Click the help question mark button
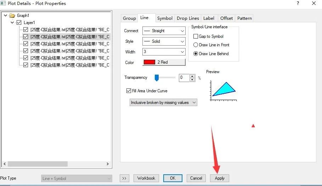Viewport: 322px width, 186px height. click(x=298, y=3)
